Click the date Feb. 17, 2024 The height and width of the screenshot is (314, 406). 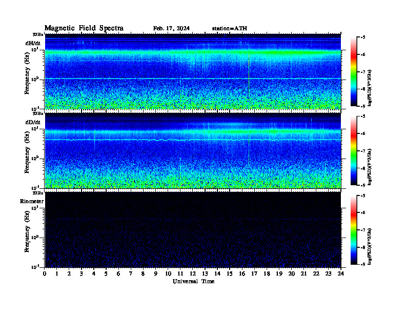click(x=171, y=28)
